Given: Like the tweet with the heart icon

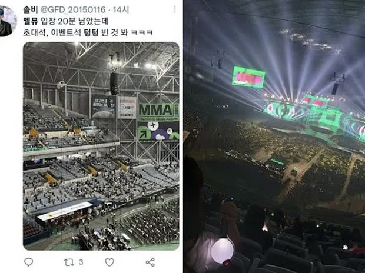Looking at the screenshot, I should pyautogui.click(x=109, y=262).
